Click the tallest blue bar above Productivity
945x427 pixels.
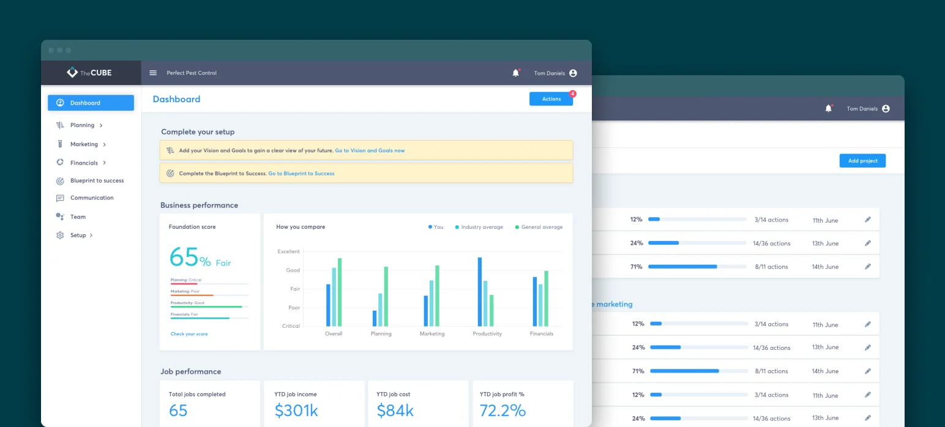click(x=480, y=292)
